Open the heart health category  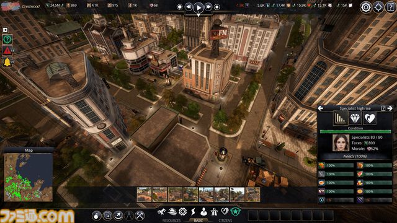225,211
